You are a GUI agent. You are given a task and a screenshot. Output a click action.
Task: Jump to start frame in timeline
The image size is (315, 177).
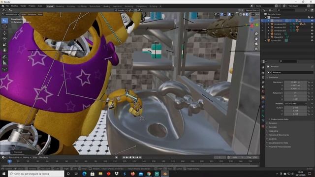(x=124, y=157)
